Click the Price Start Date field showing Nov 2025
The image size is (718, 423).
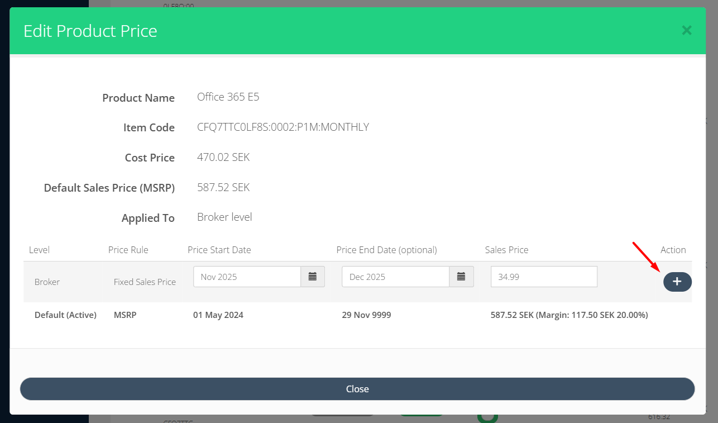[x=247, y=277]
